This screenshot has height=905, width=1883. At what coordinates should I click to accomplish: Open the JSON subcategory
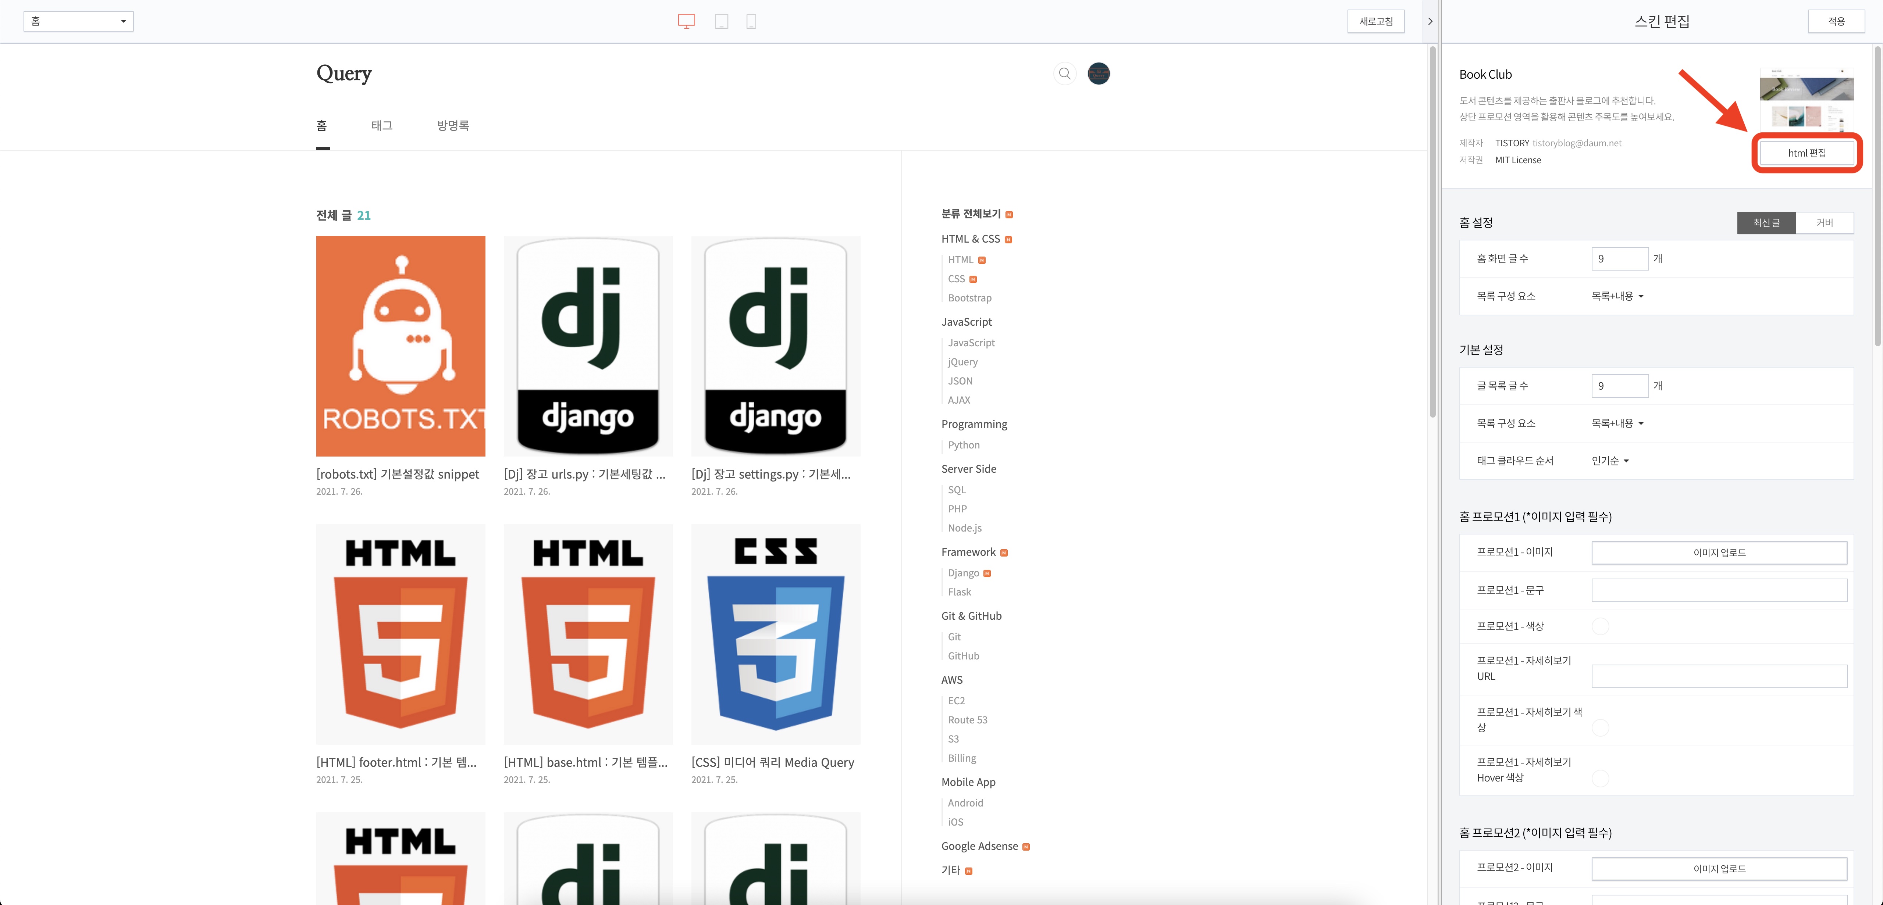[x=960, y=380]
